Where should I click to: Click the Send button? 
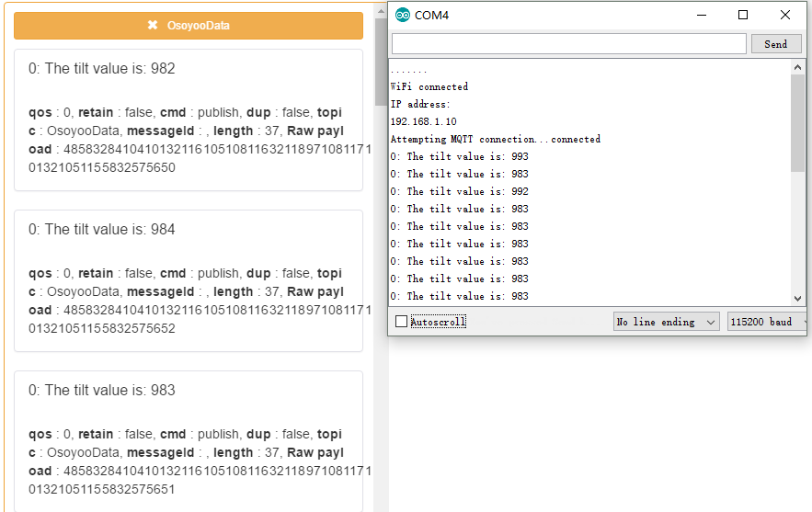click(x=776, y=44)
